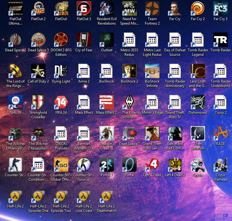Select the Outlast desktop icon

[x=106, y=40]
